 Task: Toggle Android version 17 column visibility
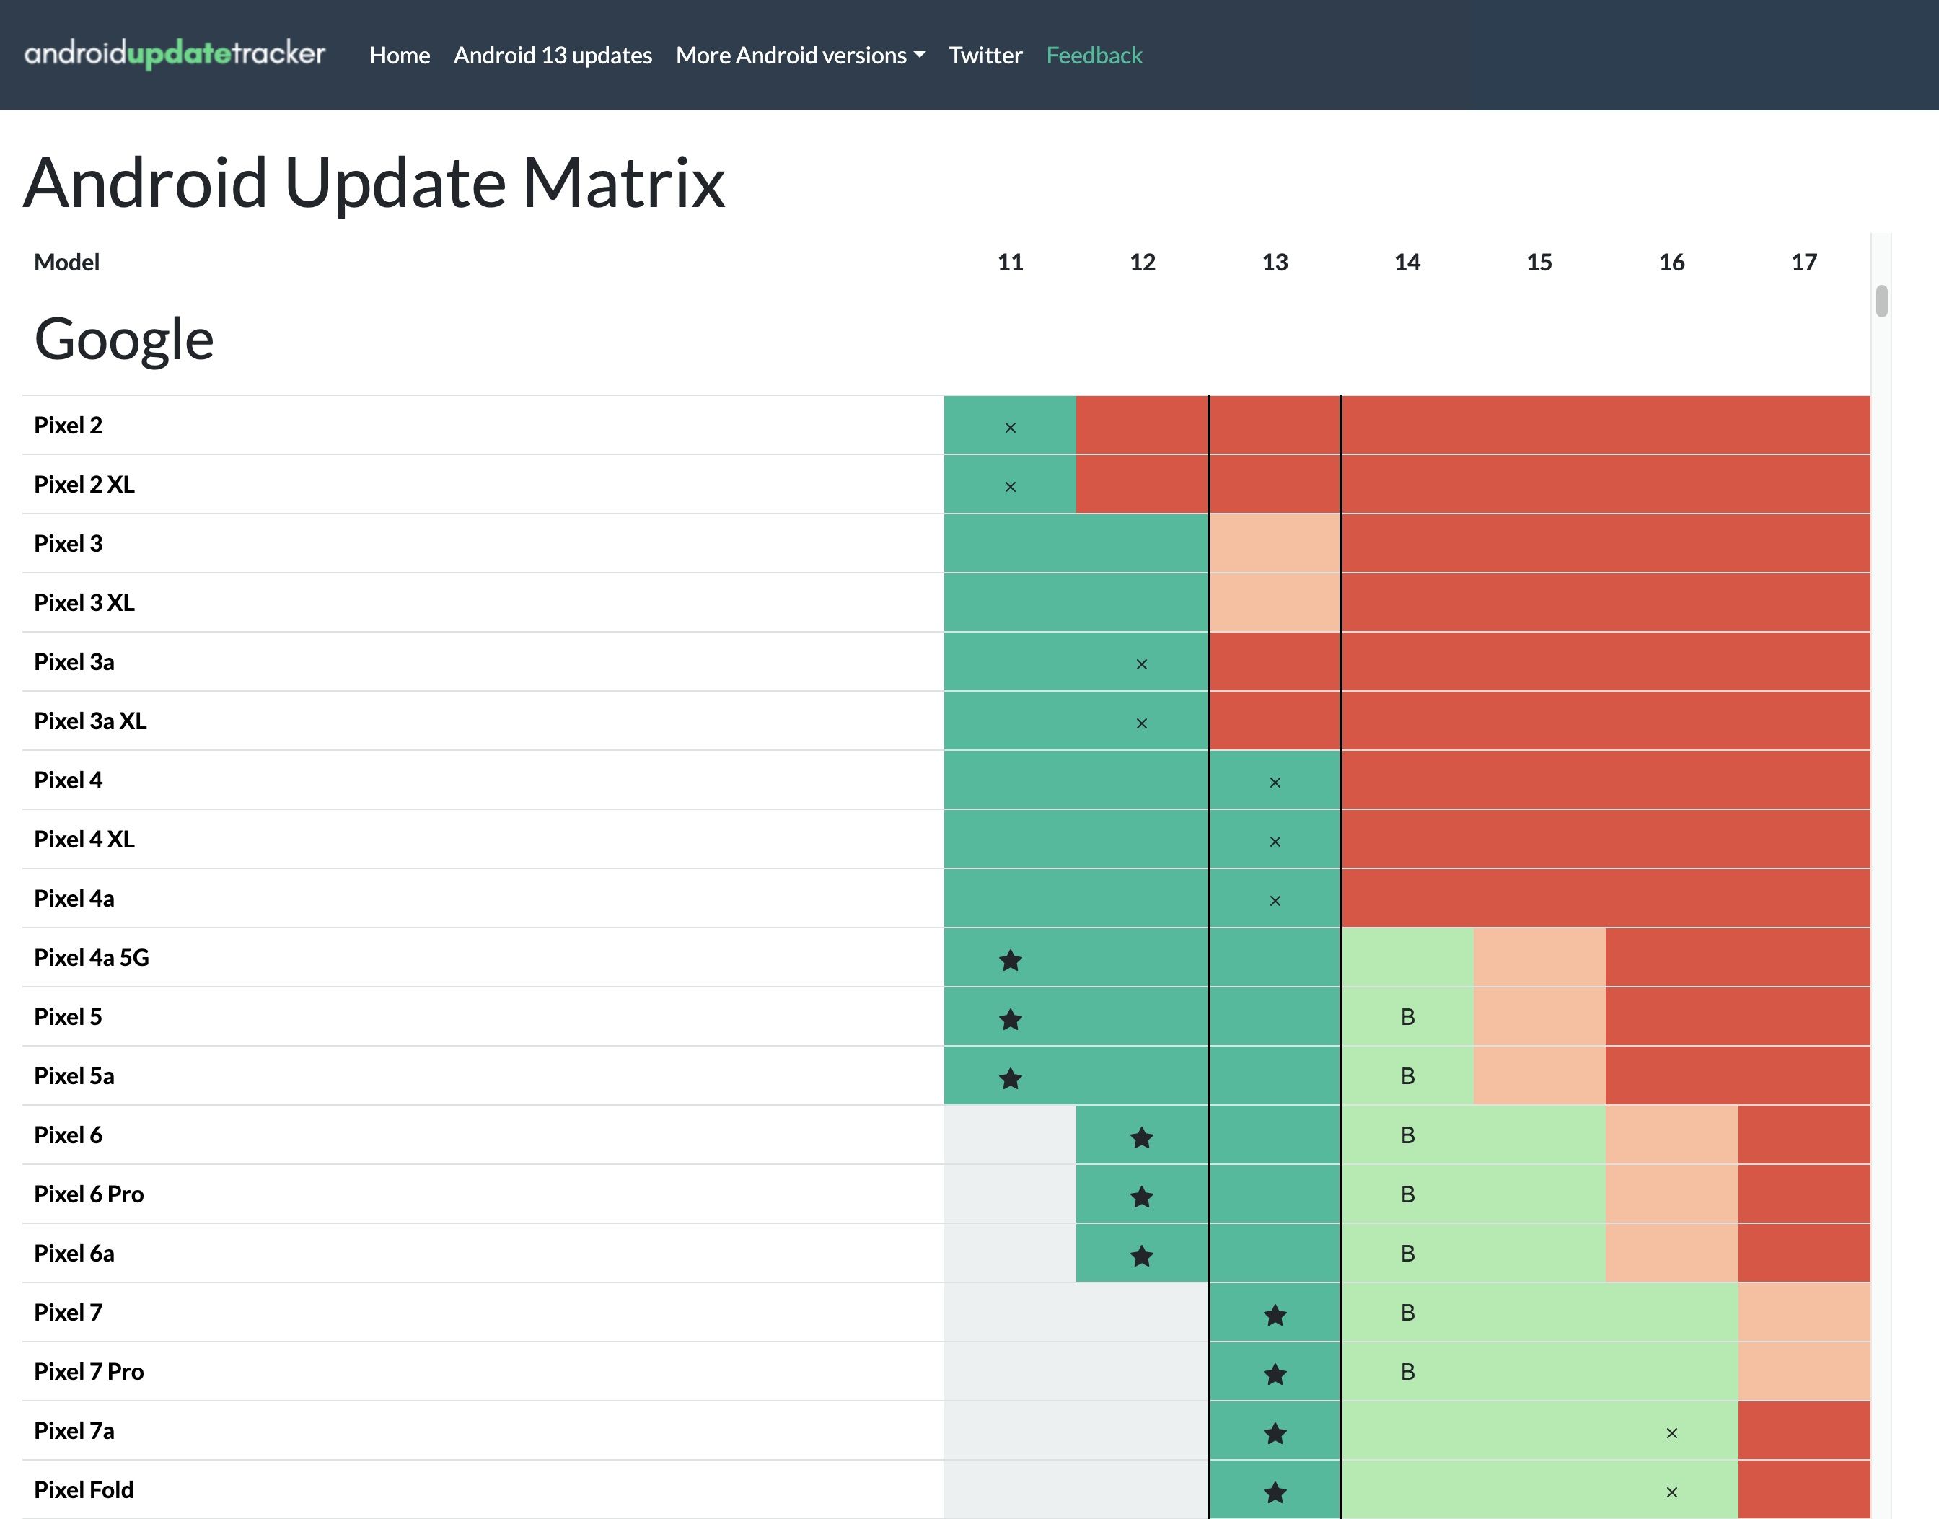point(1802,261)
